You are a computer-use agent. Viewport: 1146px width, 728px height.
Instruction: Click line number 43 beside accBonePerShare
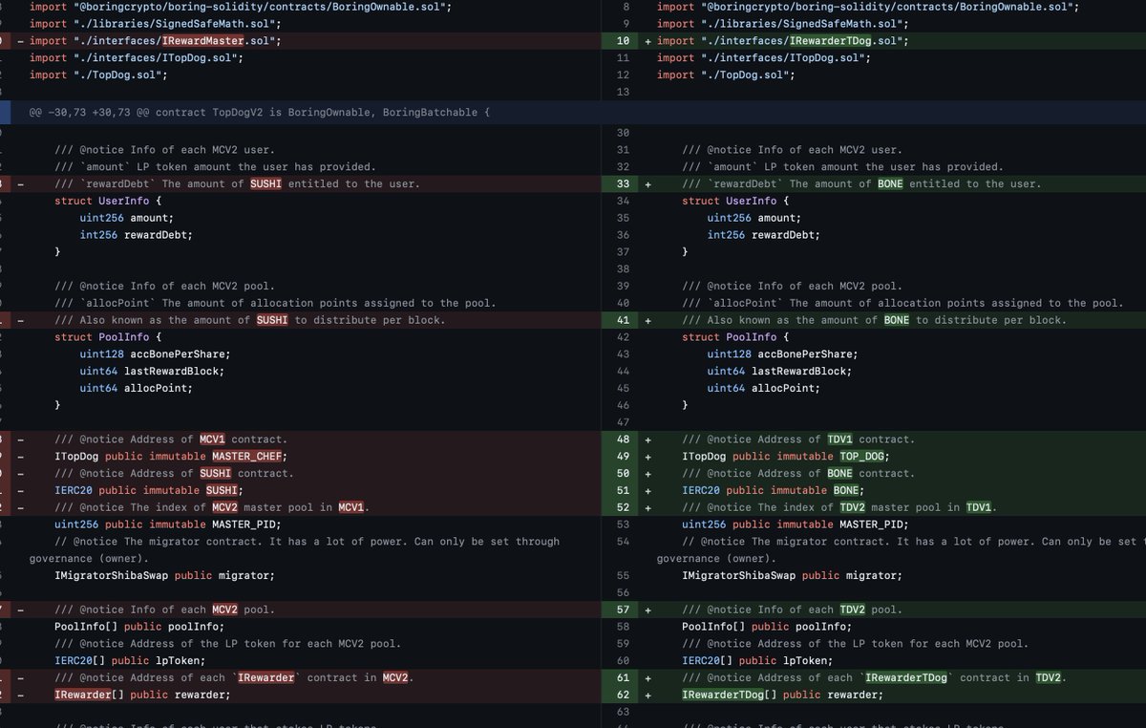click(x=623, y=354)
